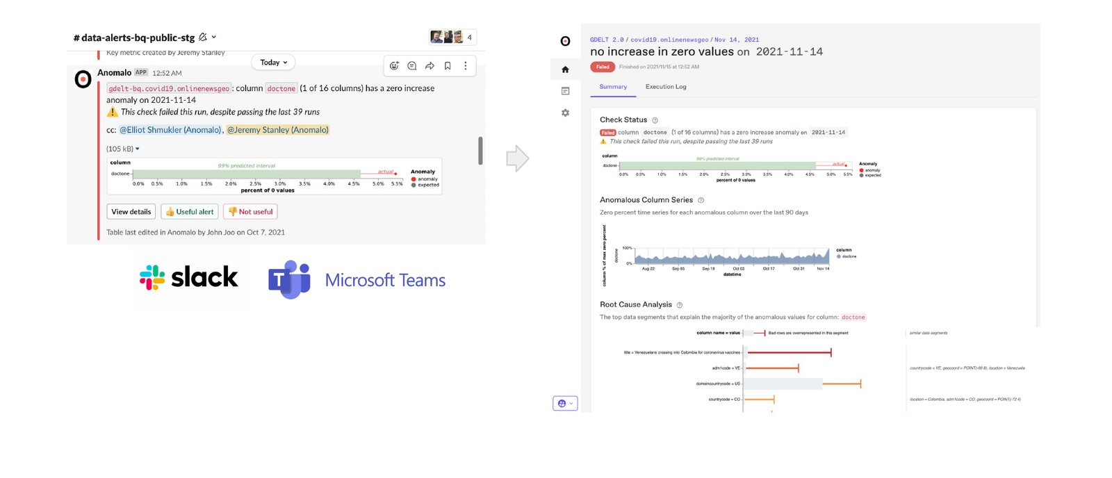Click the Anomalo app avatar in Slack
The height and width of the screenshot is (478, 1112).
[x=83, y=79]
